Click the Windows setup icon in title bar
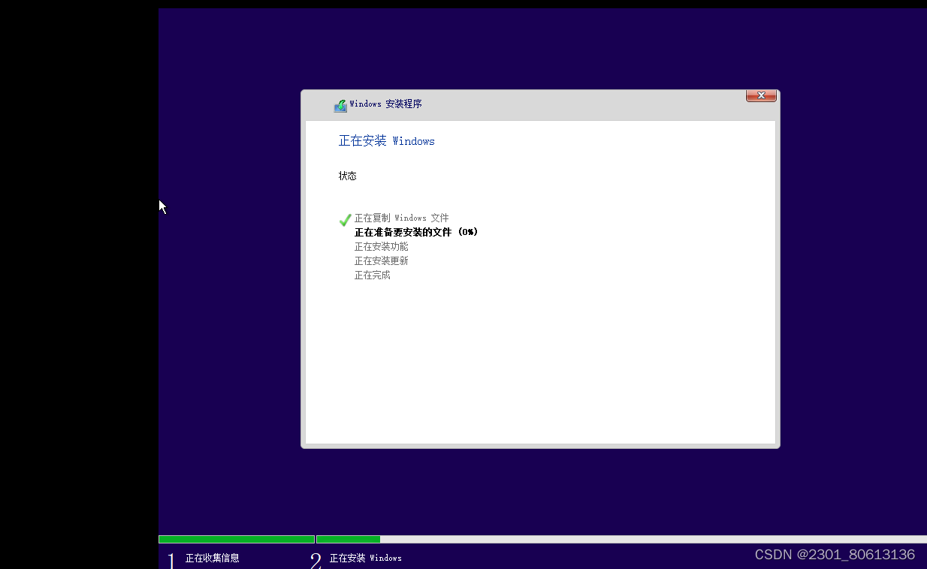The height and width of the screenshot is (569, 927). coord(340,105)
